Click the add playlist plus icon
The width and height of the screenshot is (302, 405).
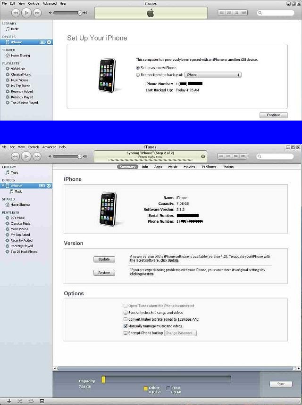pyautogui.click(x=9, y=401)
